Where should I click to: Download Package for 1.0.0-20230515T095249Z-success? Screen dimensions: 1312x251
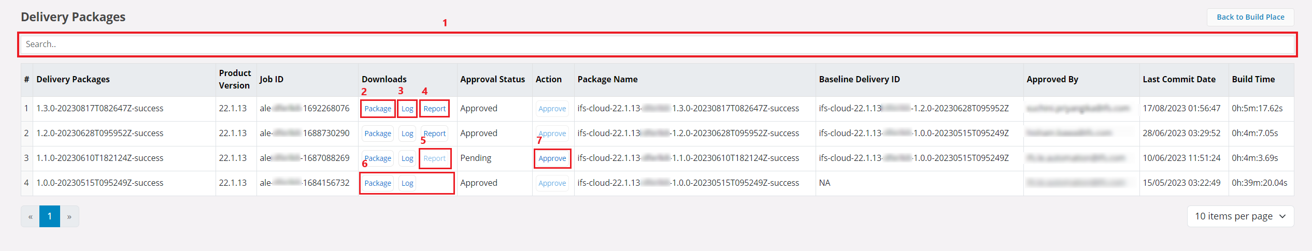(x=378, y=183)
